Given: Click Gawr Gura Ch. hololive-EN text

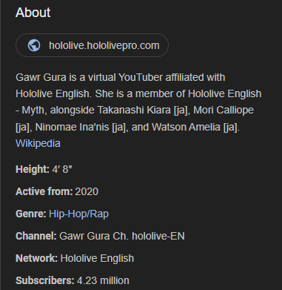Looking at the screenshot, I should [122, 236].
